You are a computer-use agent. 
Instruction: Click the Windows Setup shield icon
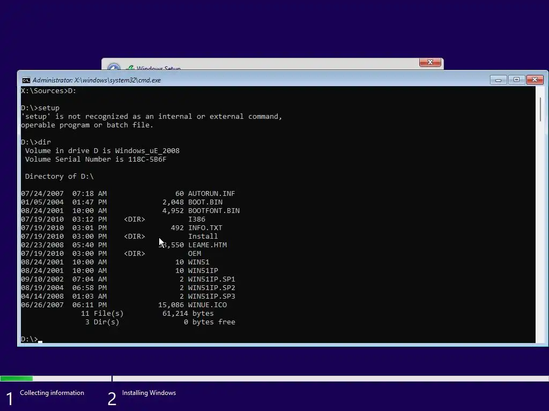click(130, 68)
